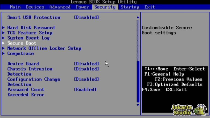Switch to the Exit tab
The height and width of the screenshot is (118, 210).
(150, 7)
